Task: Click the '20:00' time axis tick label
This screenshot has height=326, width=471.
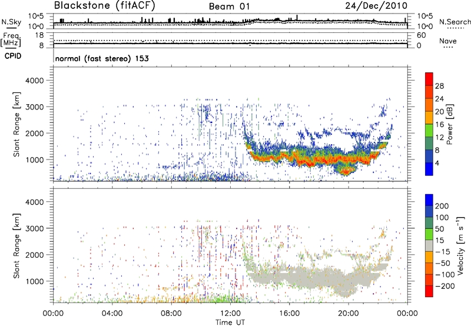Action: point(349,314)
